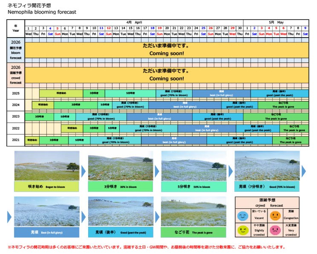
Task: Click the pink sad Very crowded icon
Action: 275,230
